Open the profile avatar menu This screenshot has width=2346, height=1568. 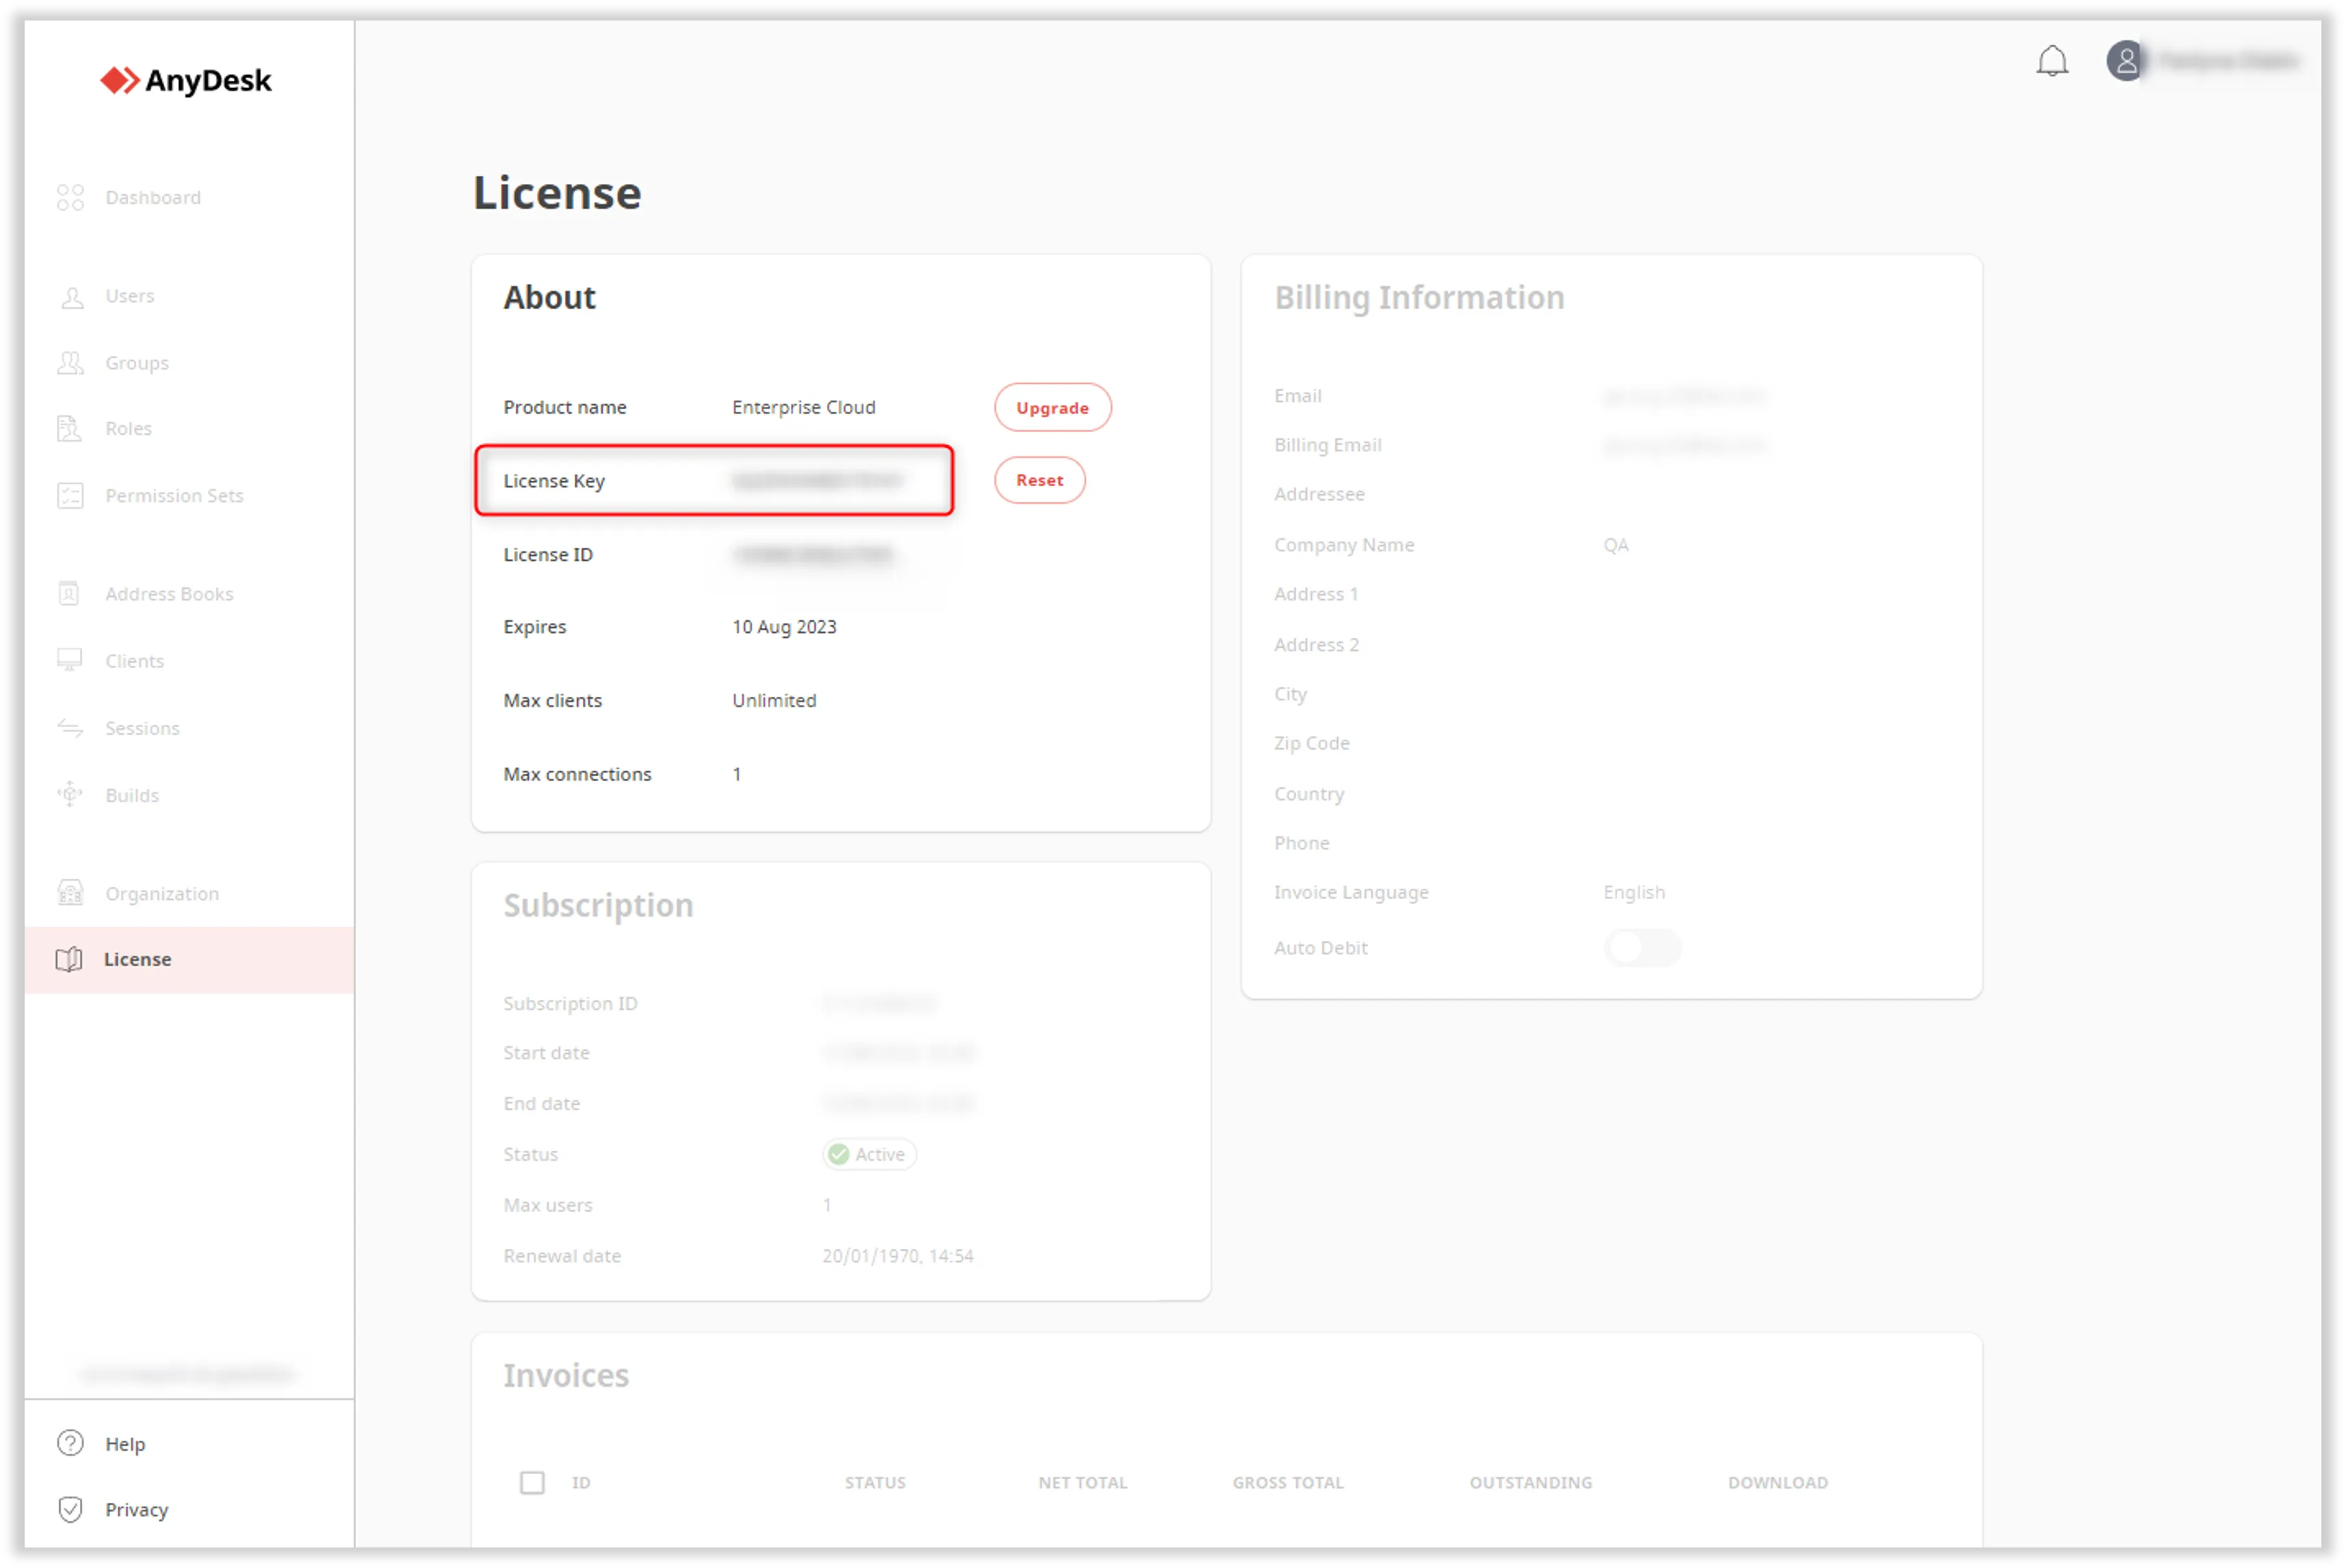pyautogui.click(x=2126, y=61)
